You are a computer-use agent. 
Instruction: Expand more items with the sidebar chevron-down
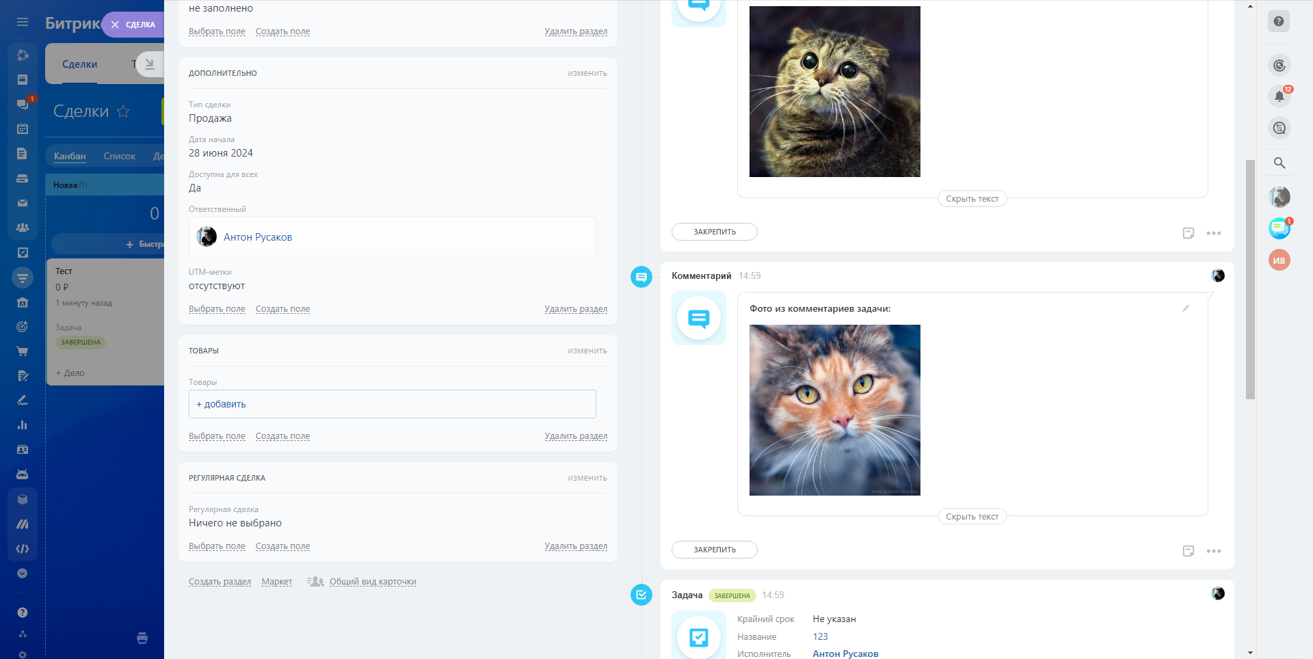pyautogui.click(x=23, y=574)
